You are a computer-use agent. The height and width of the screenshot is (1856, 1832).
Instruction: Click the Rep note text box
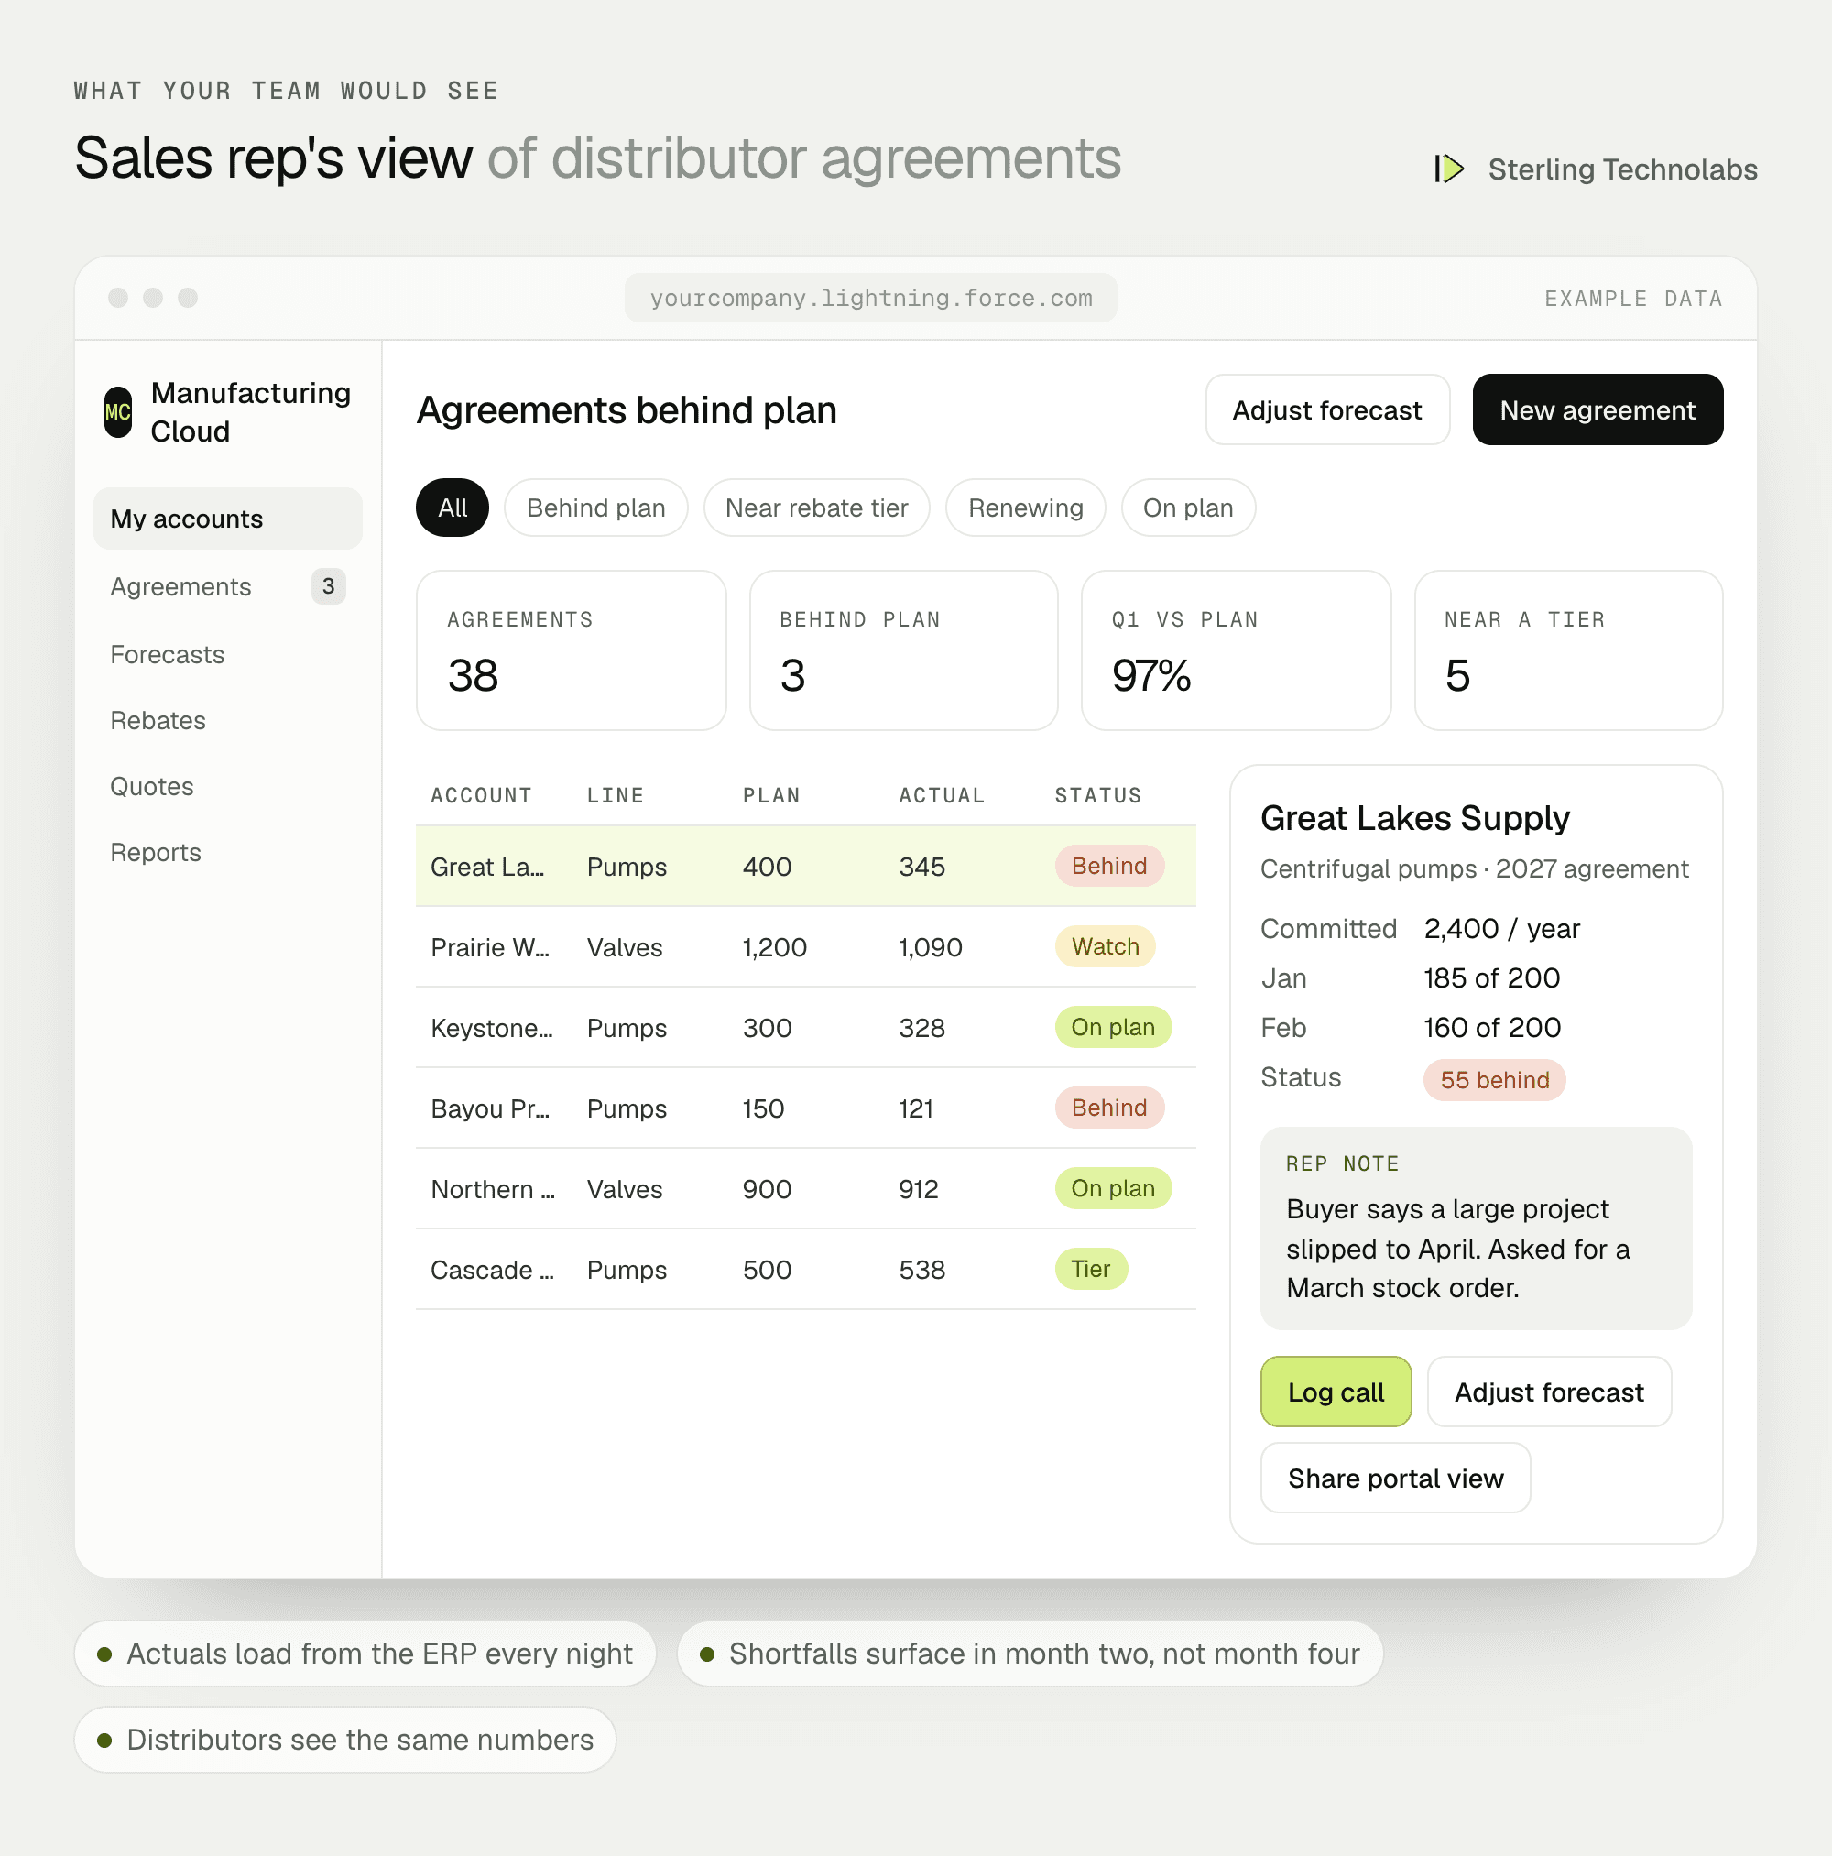click(x=1477, y=1228)
